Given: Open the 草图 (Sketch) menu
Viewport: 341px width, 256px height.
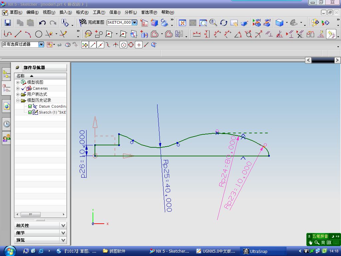Looking at the screenshot, I should point(16,12).
